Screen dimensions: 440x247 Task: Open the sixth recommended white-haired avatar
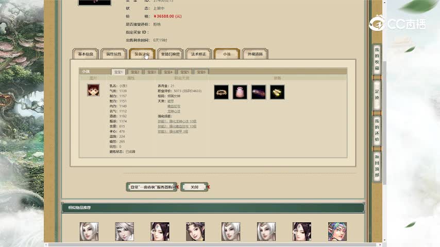click(266, 232)
